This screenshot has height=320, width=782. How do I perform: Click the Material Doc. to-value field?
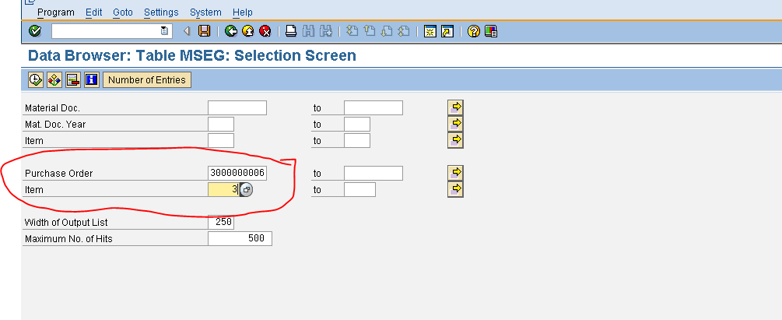[373, 107]
